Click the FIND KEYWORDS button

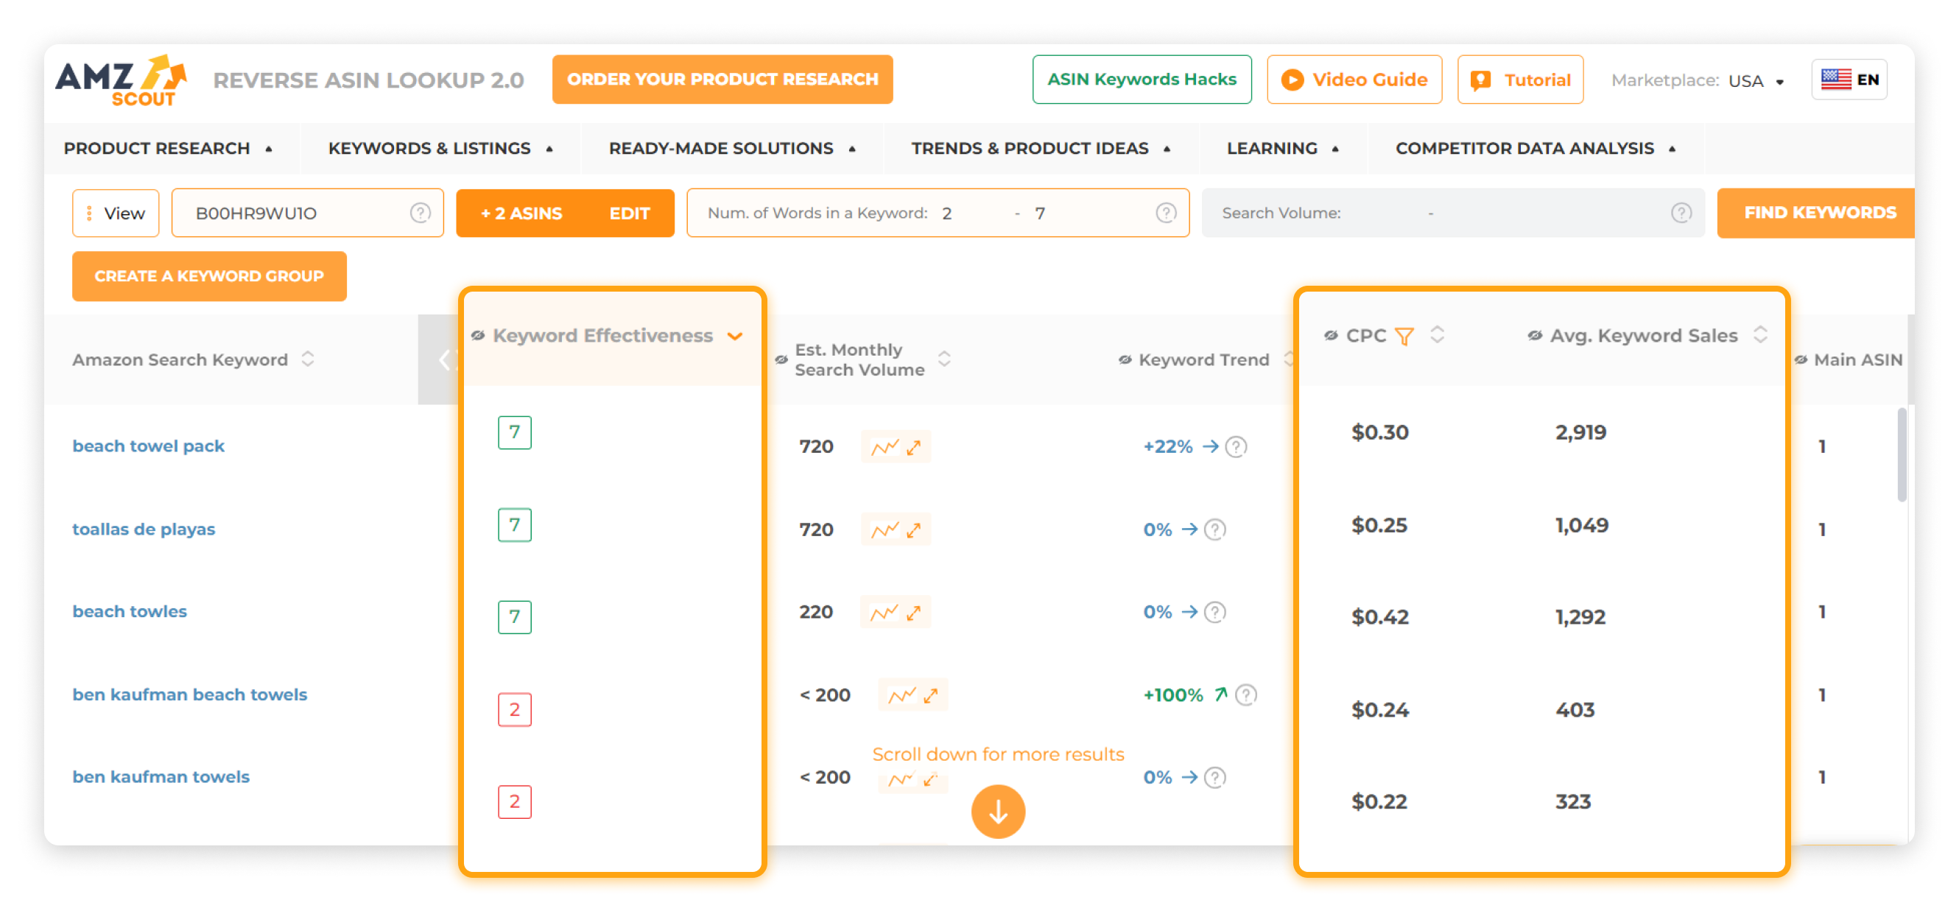coord(1821,213)
